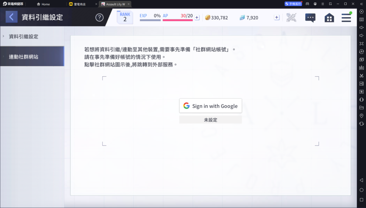Click the 手機遙控 remote control button
Image resolution: width=366 pixels, height=208 pixels.
[293, 4]
